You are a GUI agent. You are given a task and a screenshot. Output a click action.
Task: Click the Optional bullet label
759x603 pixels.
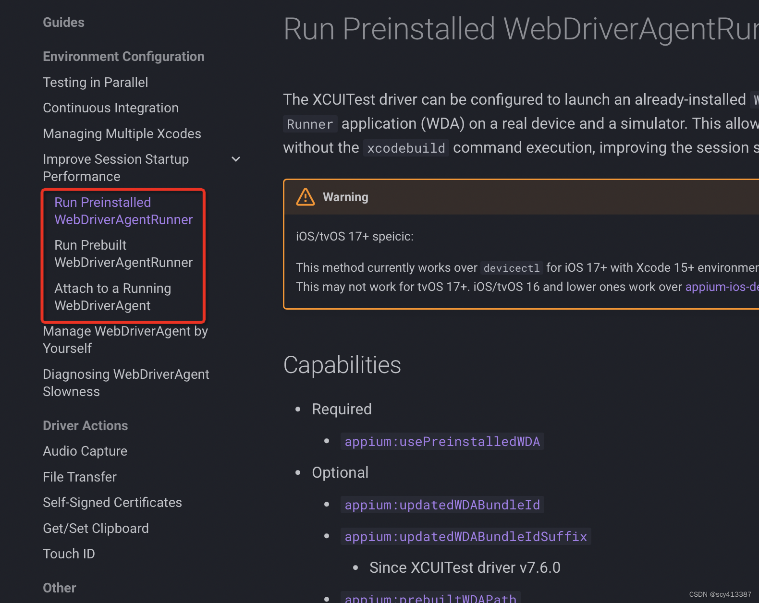tap(340, 472)
